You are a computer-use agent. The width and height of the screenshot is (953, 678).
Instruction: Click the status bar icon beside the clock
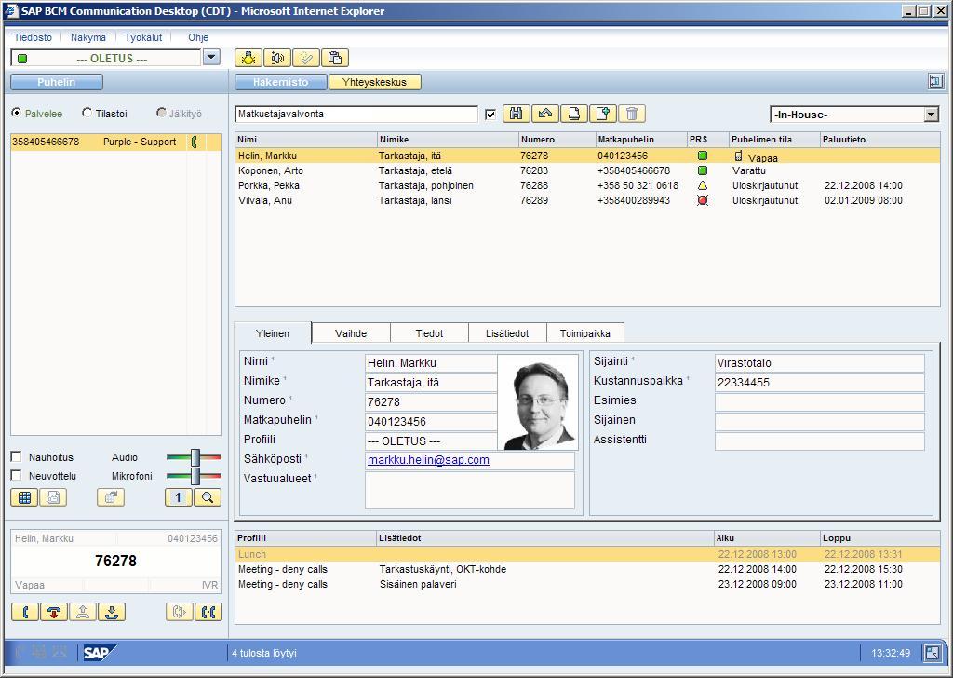click(x=932, y=653)
